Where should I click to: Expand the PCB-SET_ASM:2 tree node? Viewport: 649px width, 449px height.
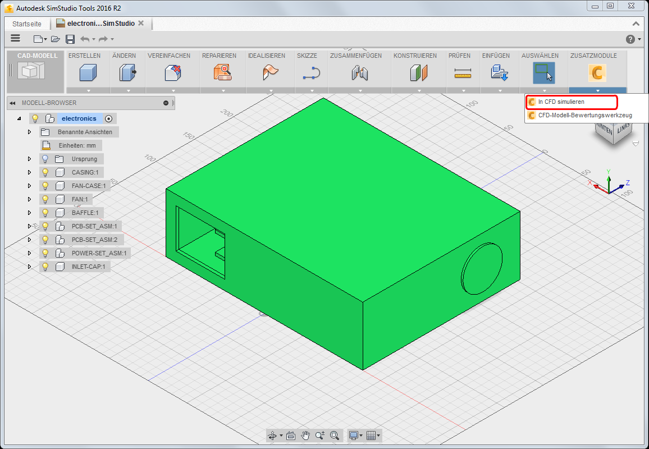pyautogui.click(x=29, y=240)
